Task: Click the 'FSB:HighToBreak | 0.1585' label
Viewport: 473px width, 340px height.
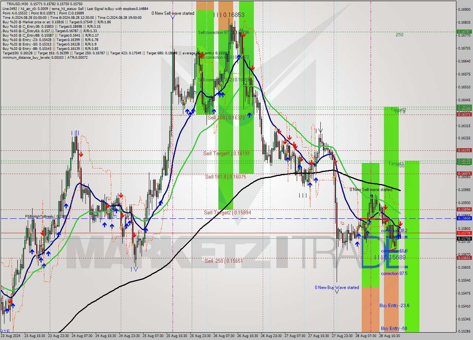Action: [x=46, y=216]
